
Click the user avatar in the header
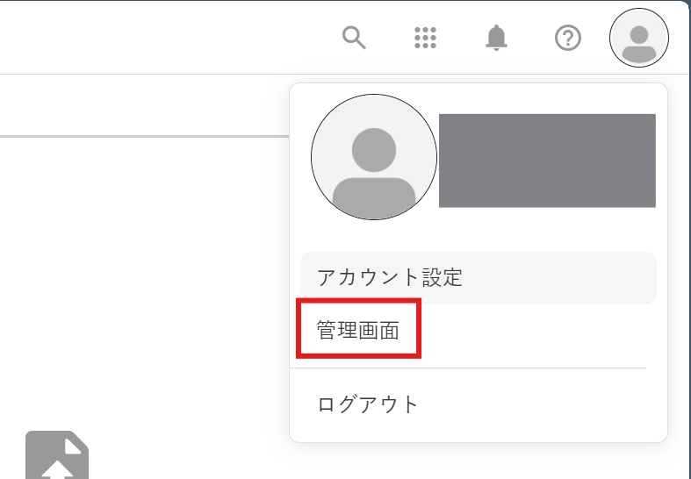pyautogui.click(x=639, y=38)
